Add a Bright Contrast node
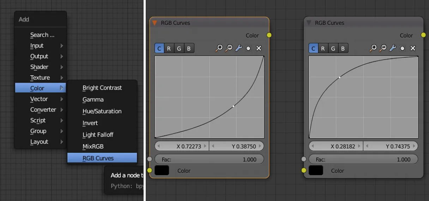Screen dimensions: 429x201 [x=102, y=88]
